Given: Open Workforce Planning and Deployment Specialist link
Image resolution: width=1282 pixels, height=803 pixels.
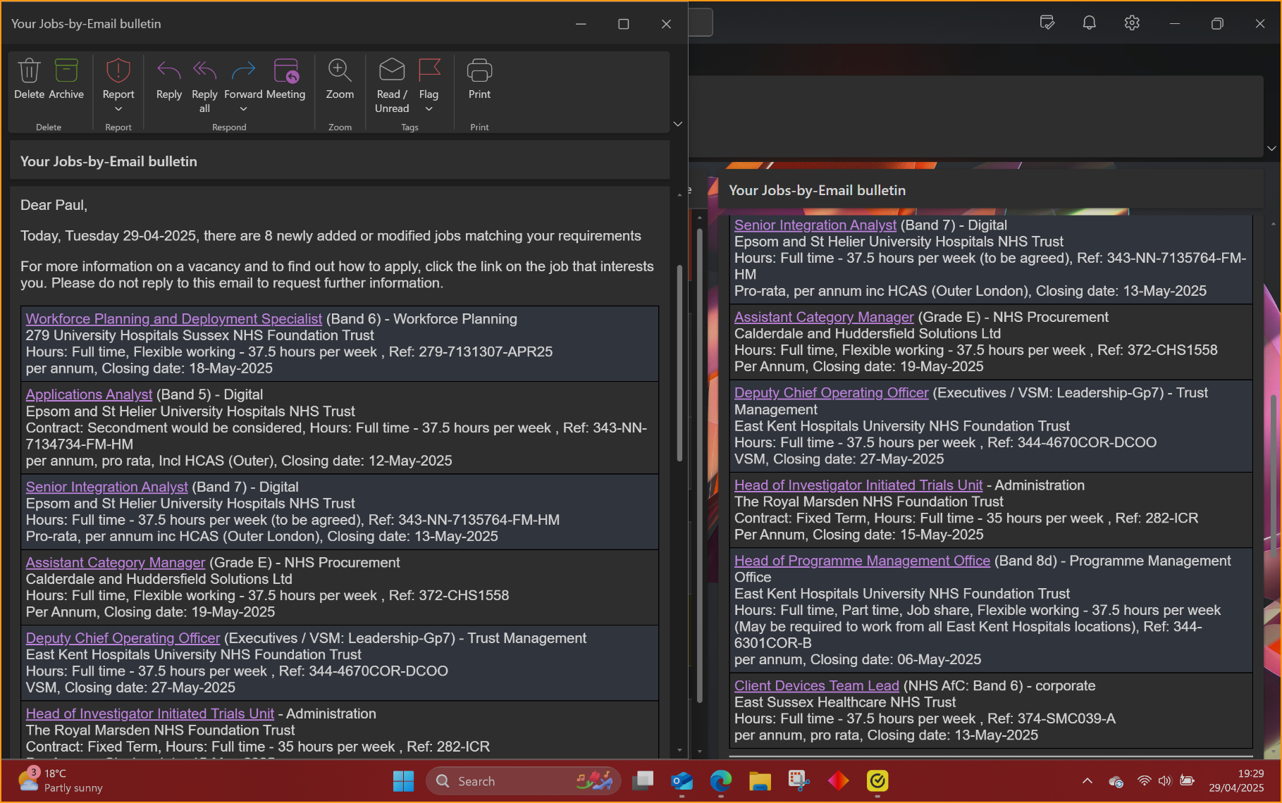Looking at the screenshot, I should click(x=173, y=319).
